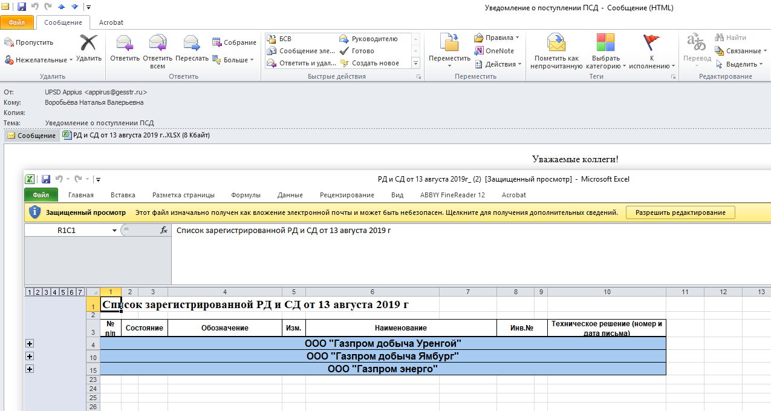Open the Переместить dropdown
Viewport: 771px width, 411px height.
pos(449,51)
